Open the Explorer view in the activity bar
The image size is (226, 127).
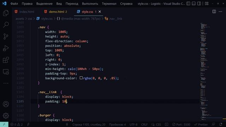(x=6, y=13)
